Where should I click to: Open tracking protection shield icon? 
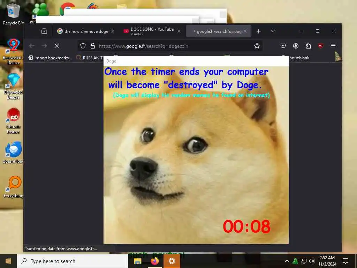click(83, 46)
